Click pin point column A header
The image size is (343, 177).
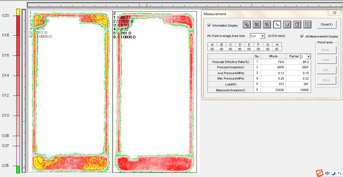click(x=212, y=45)
